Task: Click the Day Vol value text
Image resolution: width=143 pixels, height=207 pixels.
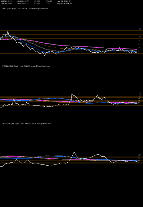Action: [x=64, y=3]
